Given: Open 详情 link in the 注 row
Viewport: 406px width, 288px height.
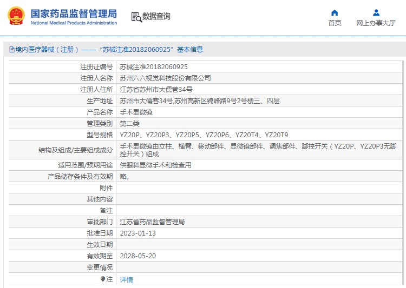Looking at the screenshot, I should [x=126, y=280].
